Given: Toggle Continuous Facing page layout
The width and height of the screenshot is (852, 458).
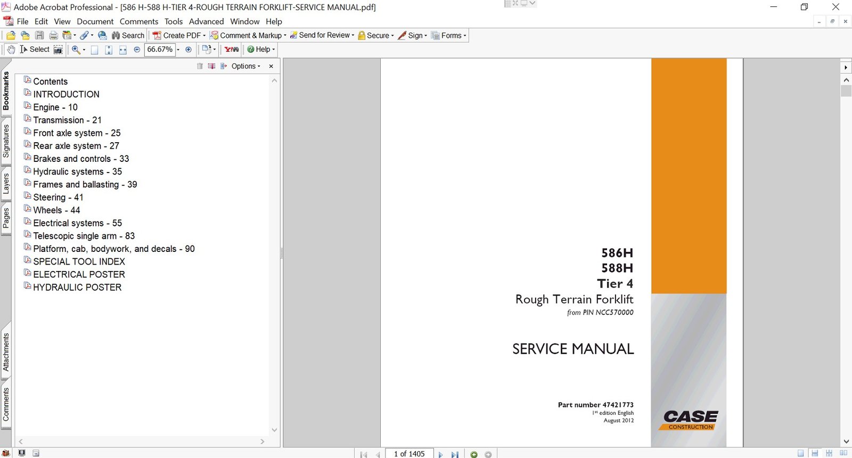Looking at the screenshot, I should [829, 453].
